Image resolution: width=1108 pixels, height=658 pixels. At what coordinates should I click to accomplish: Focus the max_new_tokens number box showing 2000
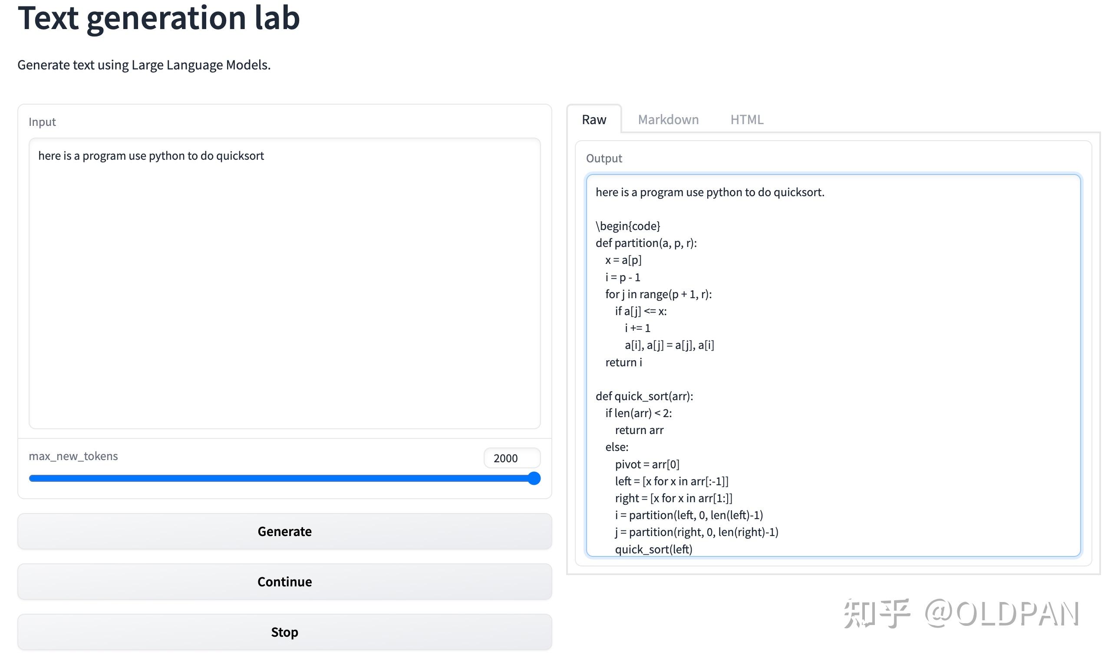pyautogui.click(x=511, y=458)
